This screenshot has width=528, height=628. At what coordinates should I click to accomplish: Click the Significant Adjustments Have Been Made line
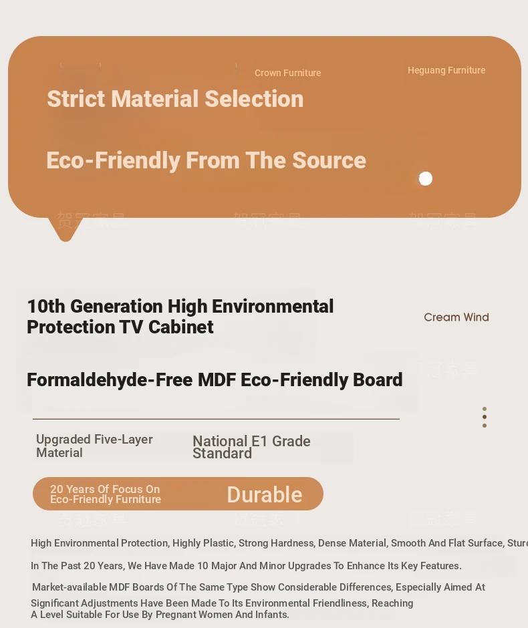pos(222,603)
